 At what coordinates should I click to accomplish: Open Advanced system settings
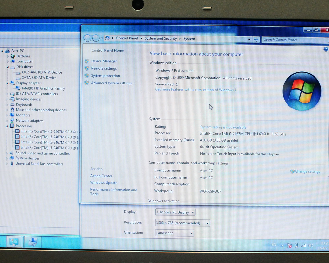click(111, 83)
